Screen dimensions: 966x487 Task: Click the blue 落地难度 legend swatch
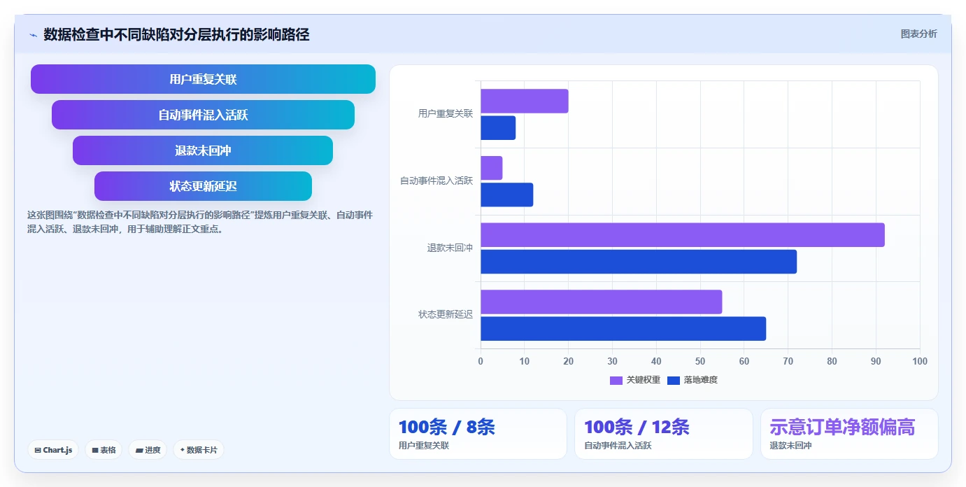674,381
